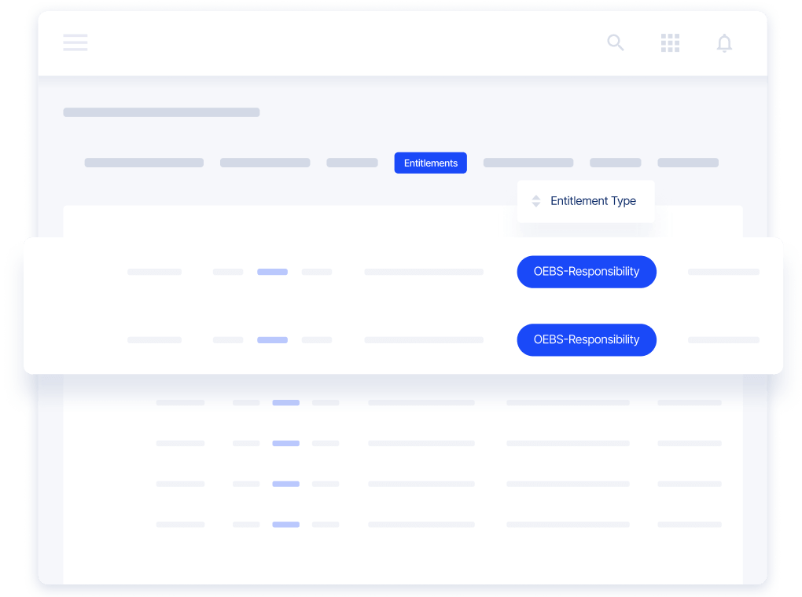Expand the first tab placeholder in the tab row
This screenshot has width=802, height=597.
click(143, 163)
